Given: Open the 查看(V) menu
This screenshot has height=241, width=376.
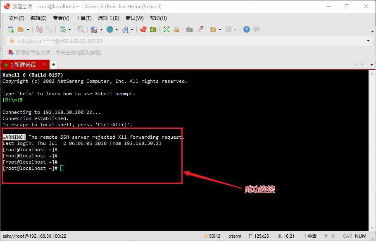Looking at the screenshot, I should 61,18.
